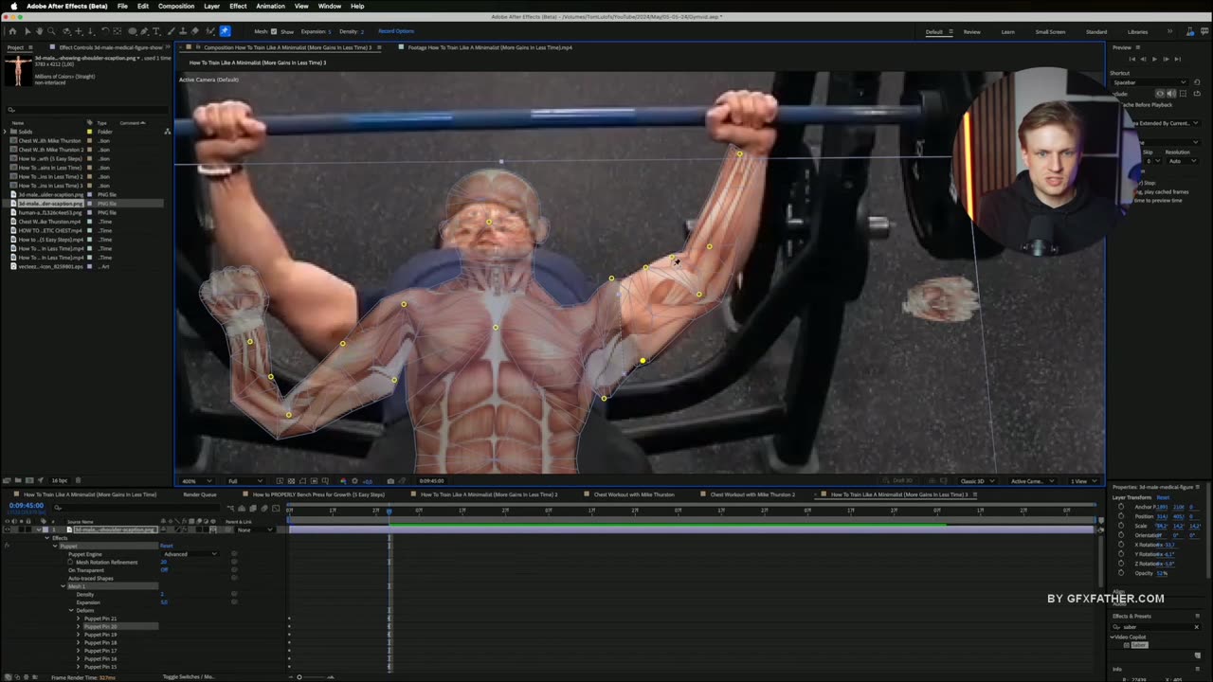Pick the Pen tool
The image size is (1213, 682).
143,31
